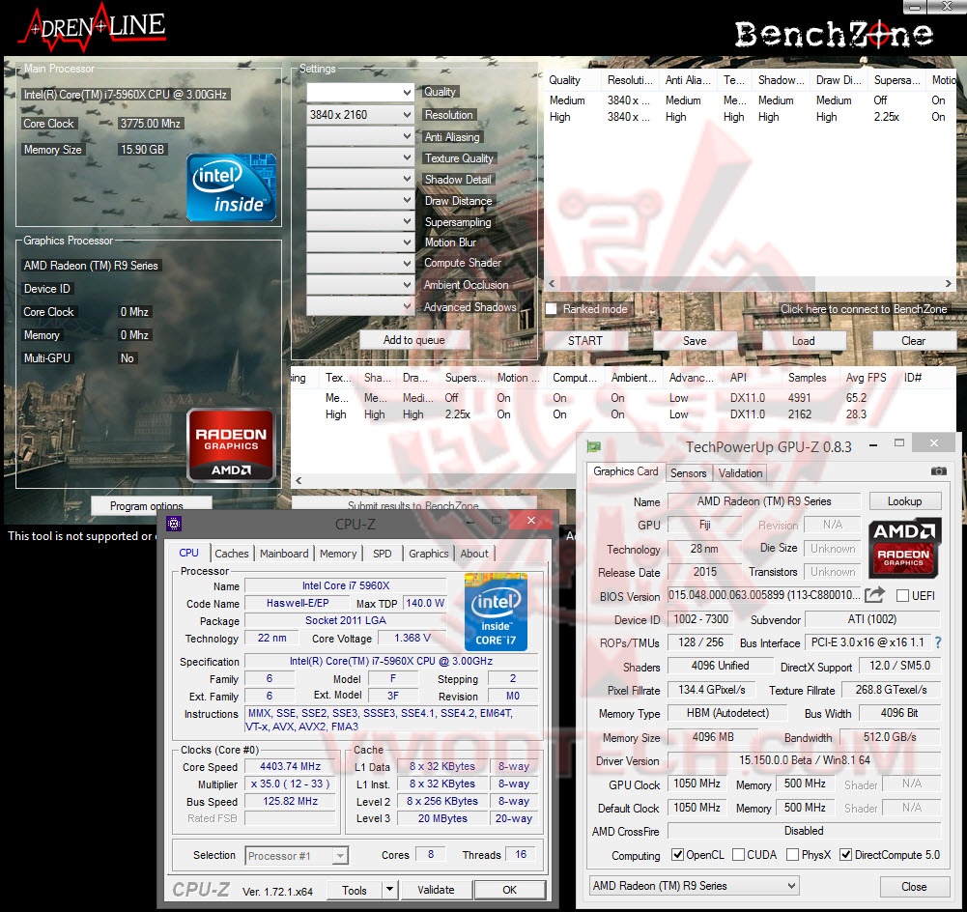Select the High quality row in queue list
Screen dimensions: 967x912
coord(750,117)
